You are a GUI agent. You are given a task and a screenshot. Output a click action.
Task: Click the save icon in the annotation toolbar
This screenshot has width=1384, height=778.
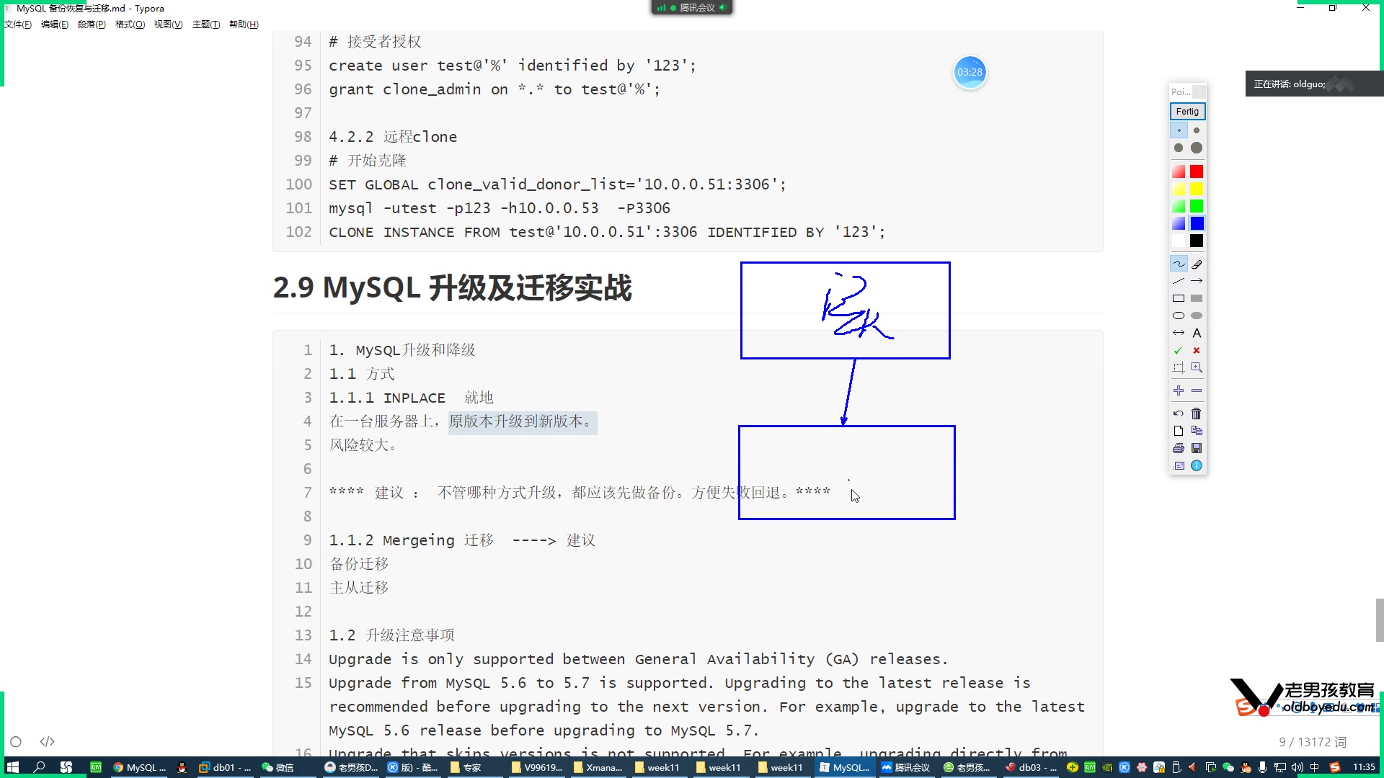click(1197, 448)
